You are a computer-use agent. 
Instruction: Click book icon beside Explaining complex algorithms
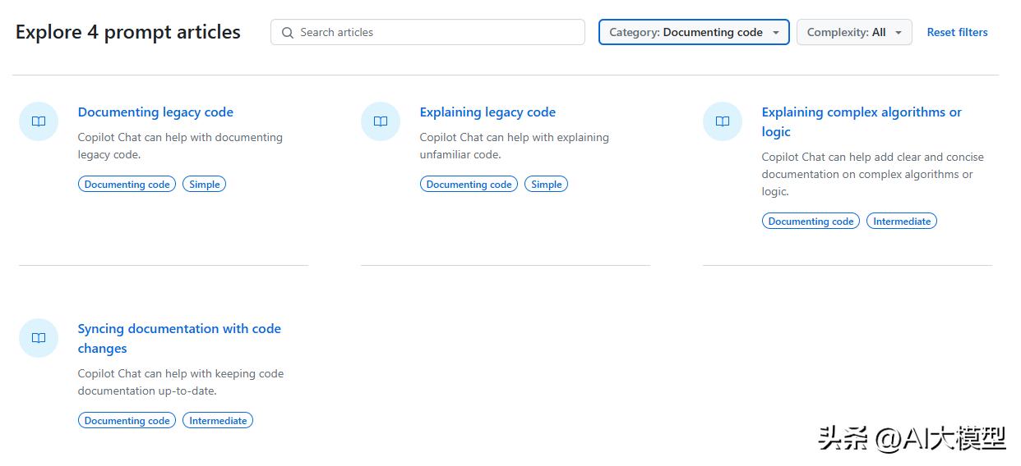pos(723,121)
